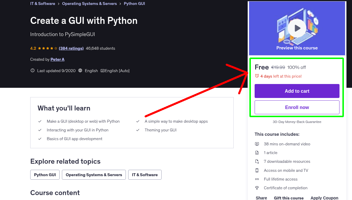Viewport: 352px width, 200px height.
Task: Click the Certificate of completion text
Action: point(286,188)
